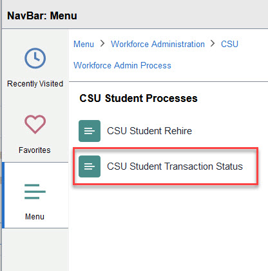
Task: Open the Workforce Admin Process breadcrumb
Action: click(122, 65)
